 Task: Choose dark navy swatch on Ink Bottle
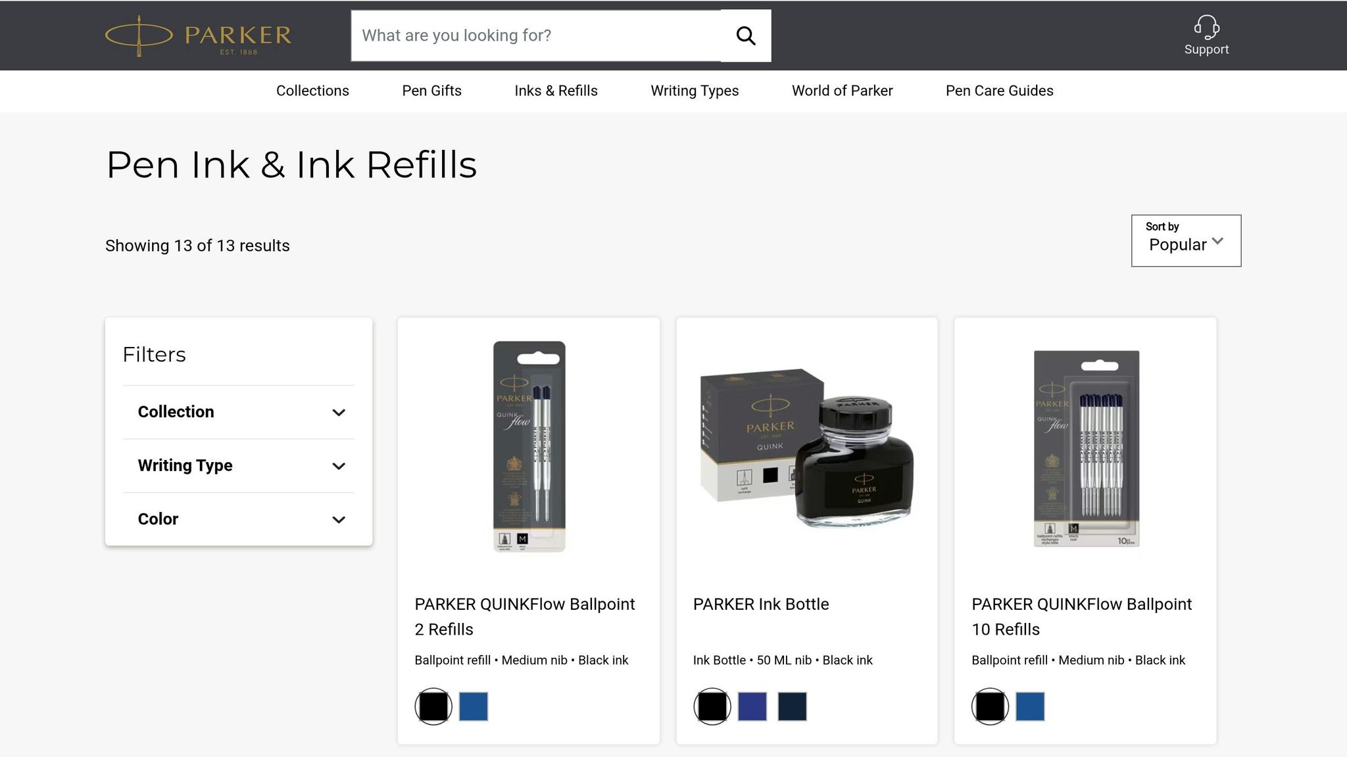(792, 706)
